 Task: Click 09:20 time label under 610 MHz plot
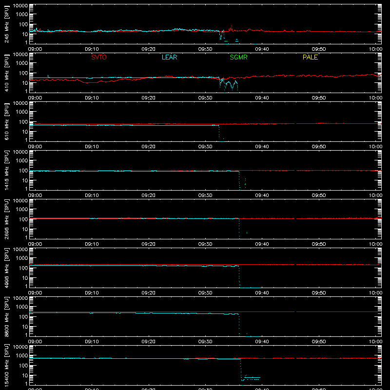pyautogui.click(x=149, y=147)
